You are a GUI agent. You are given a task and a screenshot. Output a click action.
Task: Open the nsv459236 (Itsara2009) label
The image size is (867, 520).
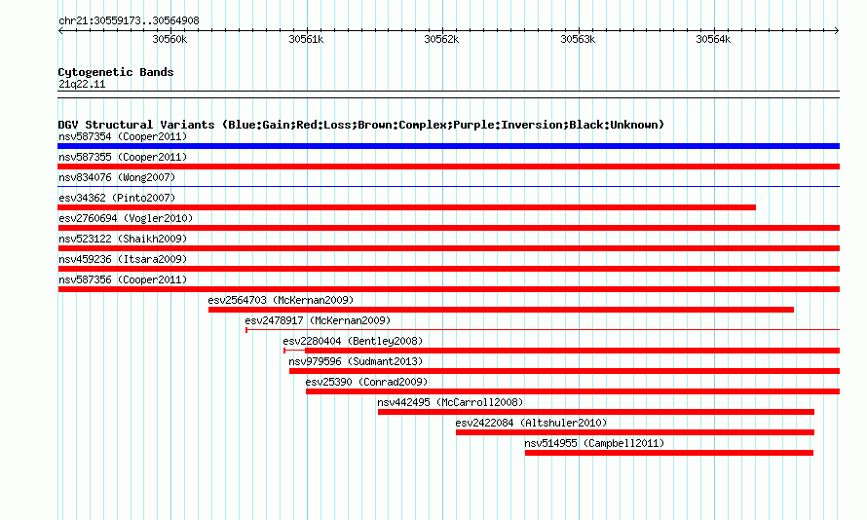point(123,259)
